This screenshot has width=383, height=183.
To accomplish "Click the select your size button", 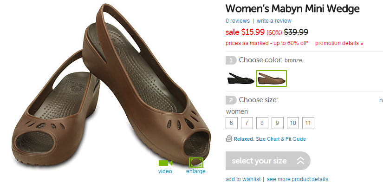I will coord(268,161).
